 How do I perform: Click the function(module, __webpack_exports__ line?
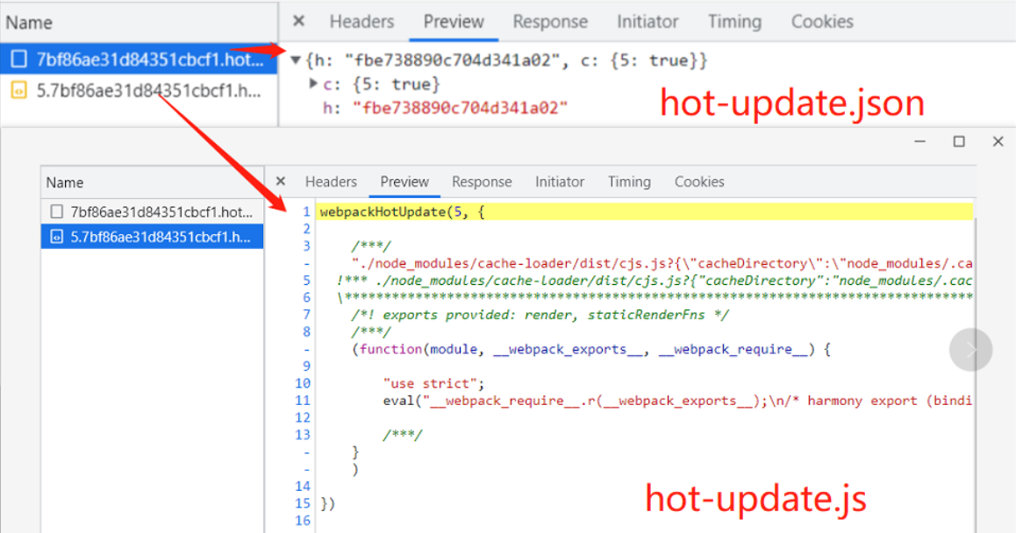591,349
